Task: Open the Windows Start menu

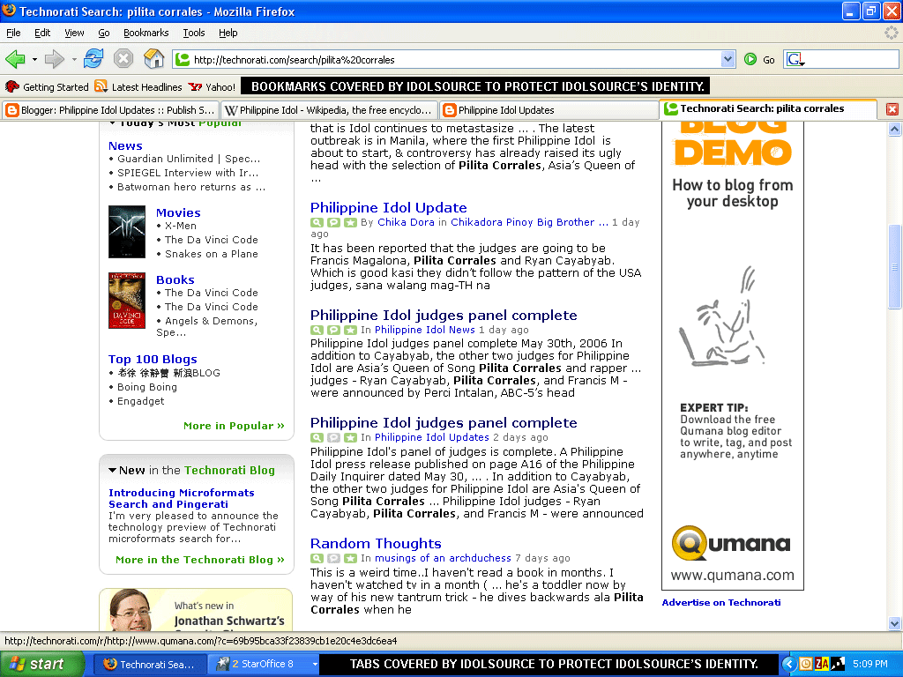Action: [x=42, y=664]
